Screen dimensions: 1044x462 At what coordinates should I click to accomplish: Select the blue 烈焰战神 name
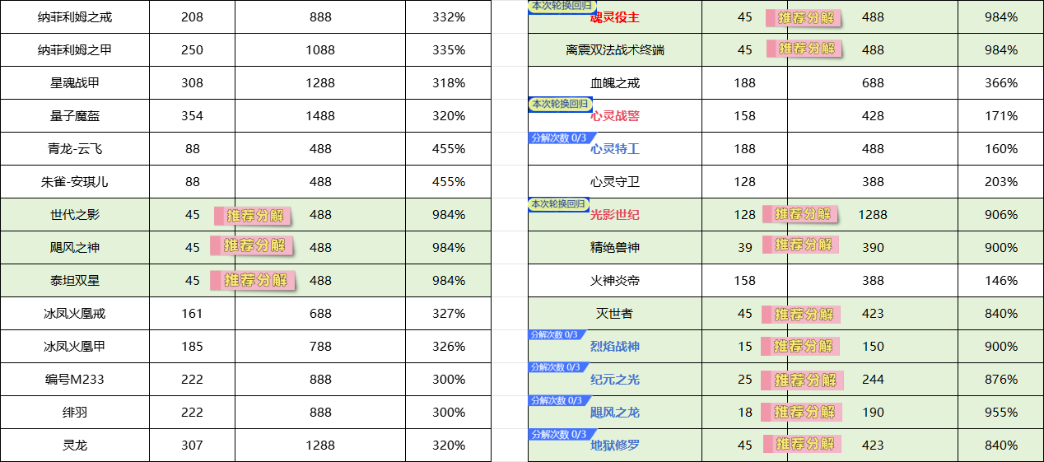pyautogui.click(x=615, y=347)
